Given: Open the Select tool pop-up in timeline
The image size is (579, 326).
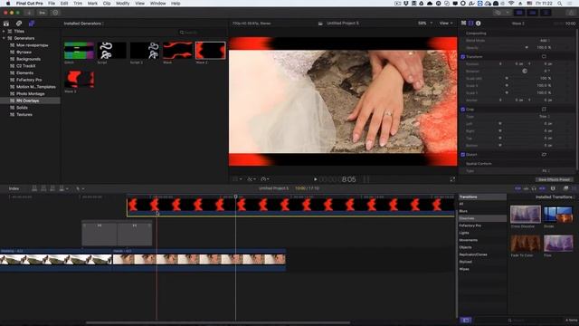Looking at the screenshot, I should pyautogui.click(x=80, y=188).
